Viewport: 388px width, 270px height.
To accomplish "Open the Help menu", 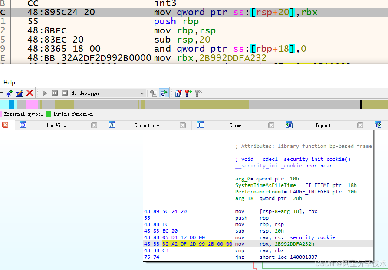I will coord(9,83).
